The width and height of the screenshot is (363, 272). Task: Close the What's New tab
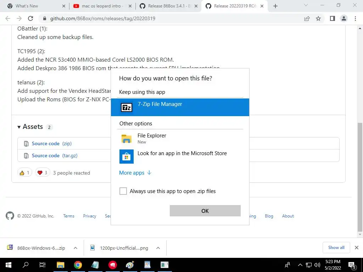(x=64, y=6)
